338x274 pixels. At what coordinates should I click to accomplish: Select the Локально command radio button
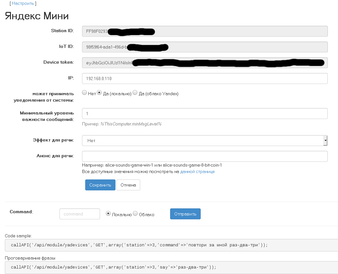[x=108, y=214]
